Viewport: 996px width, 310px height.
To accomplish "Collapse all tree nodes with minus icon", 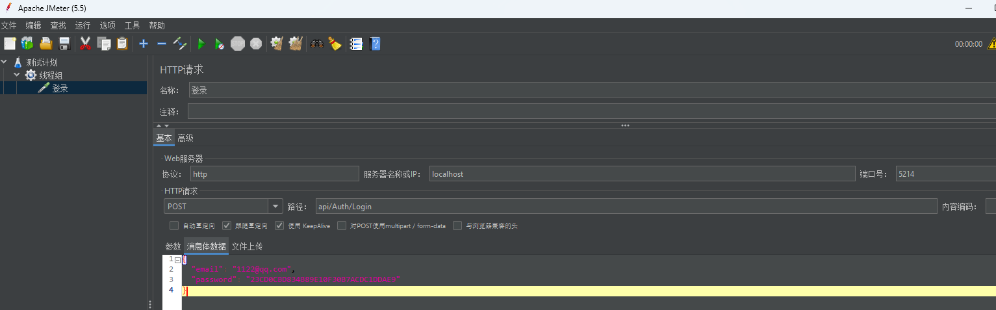I will click(x=162, y=44).
